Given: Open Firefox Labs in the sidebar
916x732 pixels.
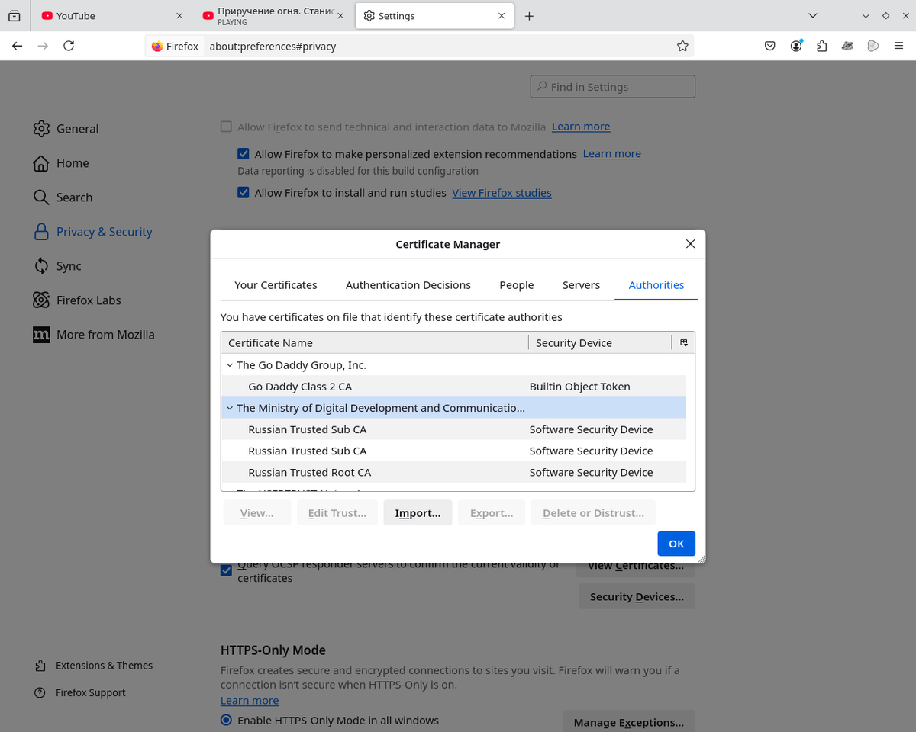Looking at the screenshot, I should pyautogui.click(x=77, y=300).
